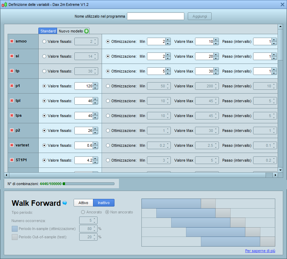Close the Definizione delle variabili window

[283, 4]
